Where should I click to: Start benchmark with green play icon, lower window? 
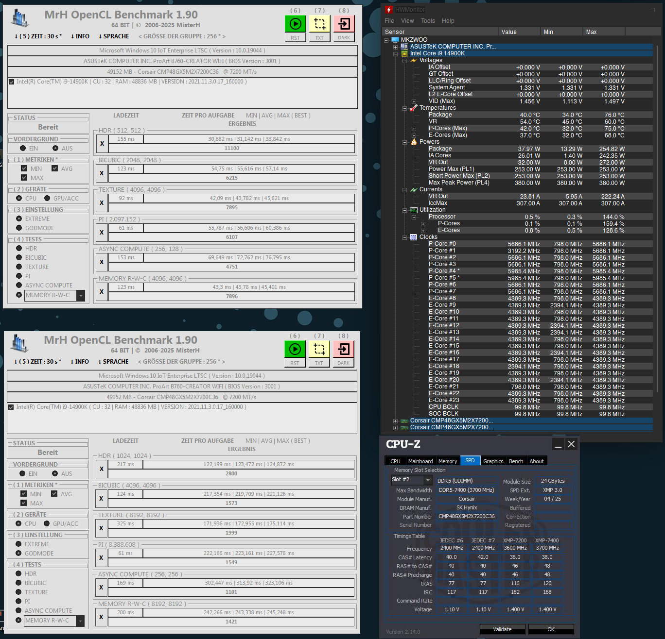(295, 349)
